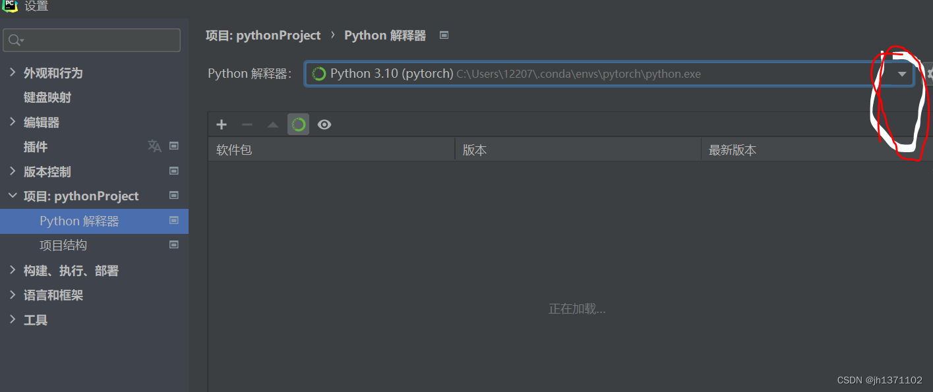
Task: Click the interpreter path loading spinner icon
Action: (x=318, y=73)
